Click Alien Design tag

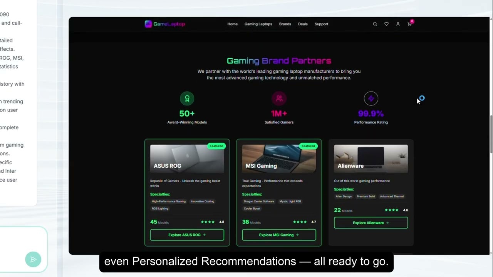tap(344, 196)
